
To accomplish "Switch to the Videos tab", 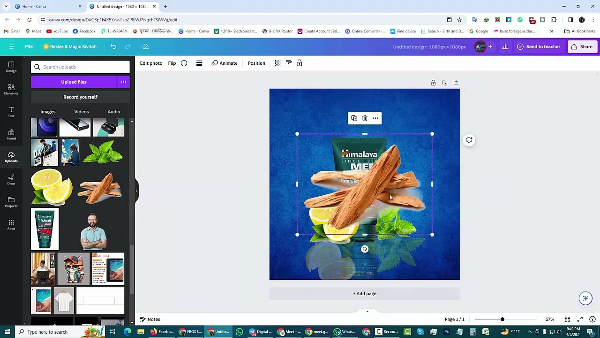I will (x=82, y=112).
